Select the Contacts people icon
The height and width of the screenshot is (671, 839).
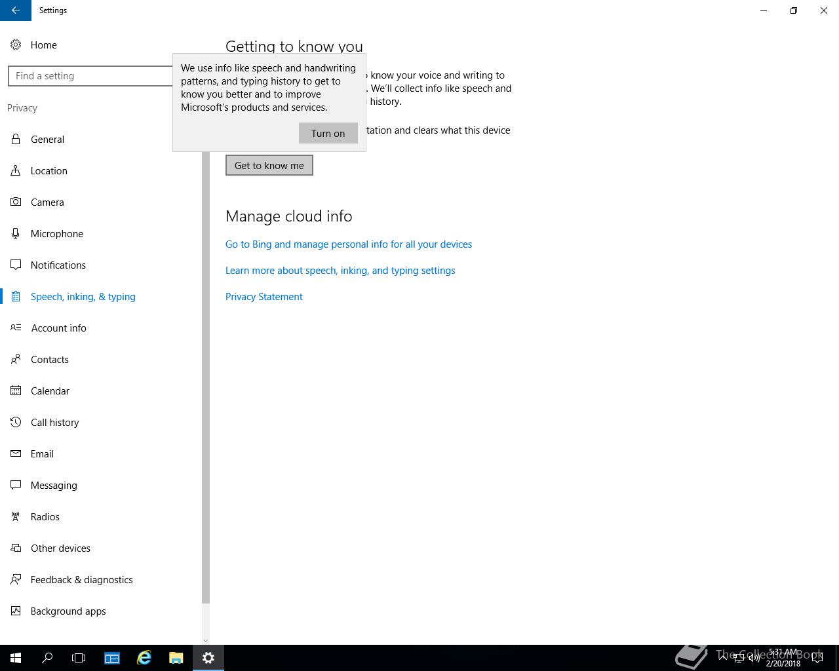click(16, 359)
